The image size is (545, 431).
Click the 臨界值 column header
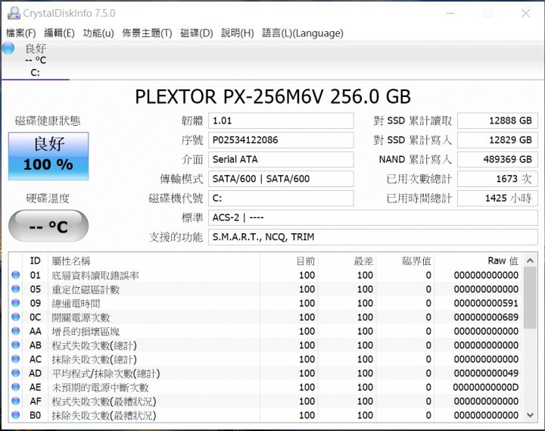[x=405, y=261]
